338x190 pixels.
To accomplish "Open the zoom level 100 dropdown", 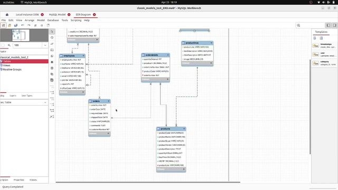I will pos(45,45).
